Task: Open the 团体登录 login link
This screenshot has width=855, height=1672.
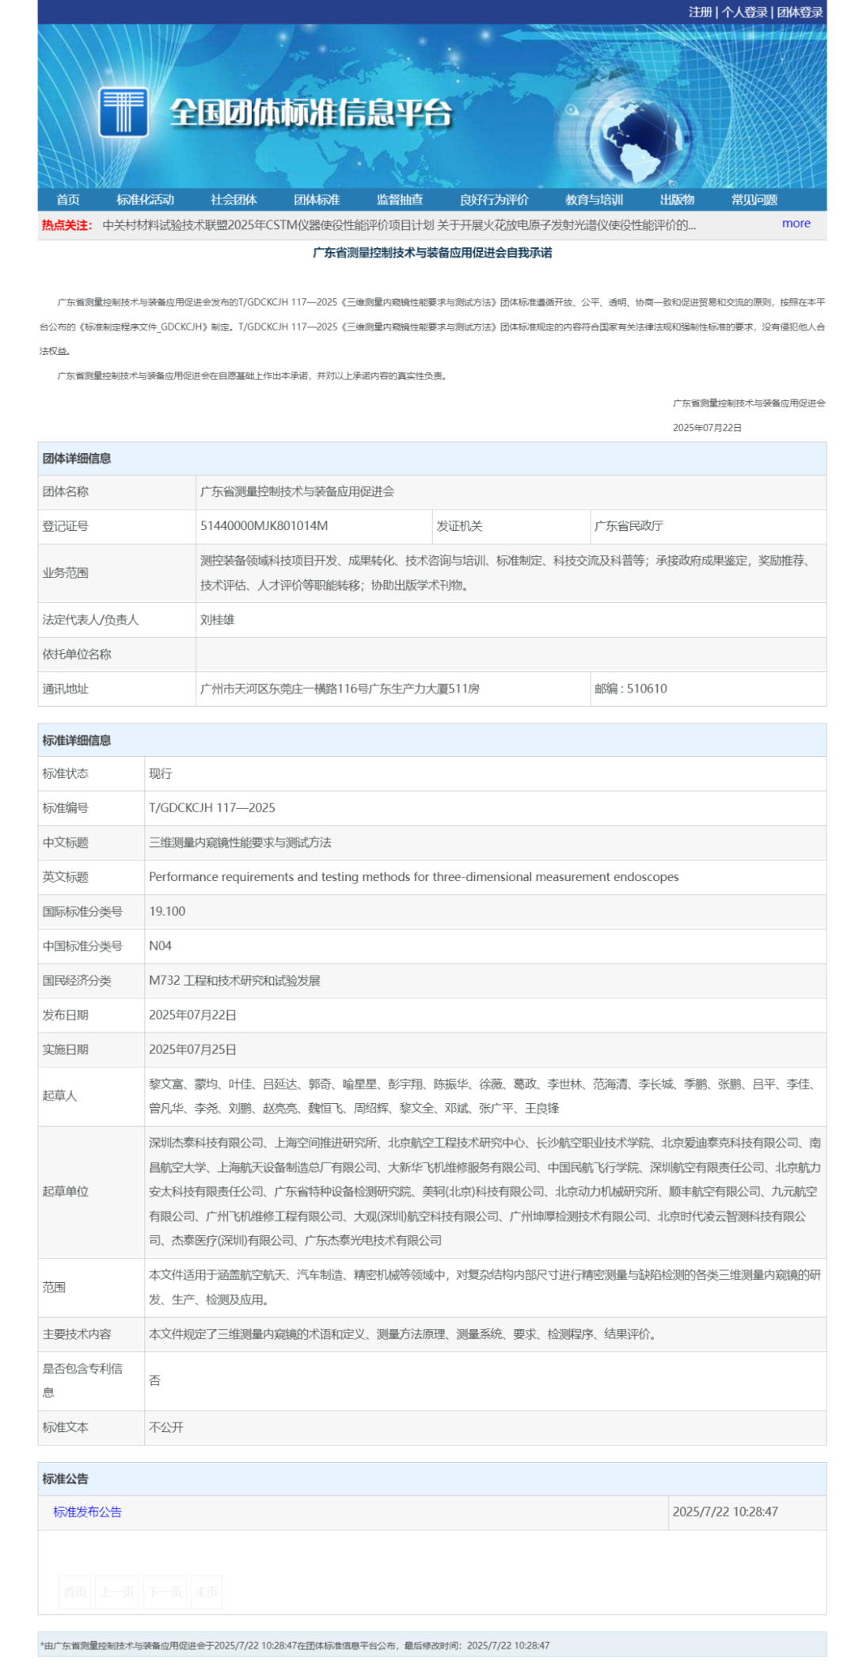Action: (x=800, y=12)
